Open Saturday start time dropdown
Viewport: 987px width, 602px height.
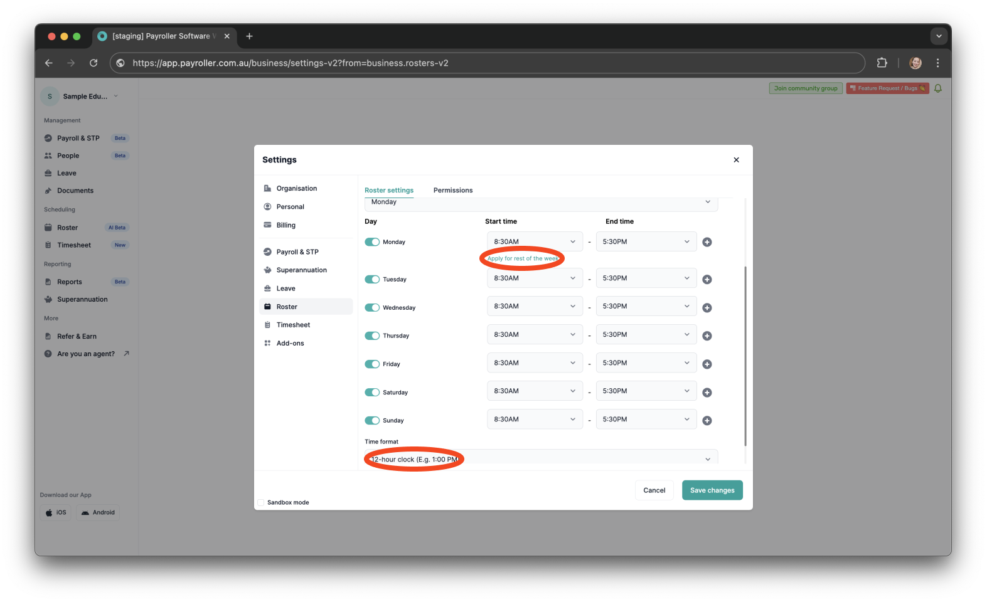point(535,391)
